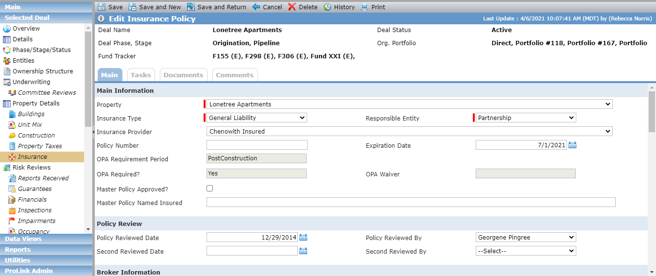
Task: Click Save and Return in the toolbar
Action: tap(217, 7)
